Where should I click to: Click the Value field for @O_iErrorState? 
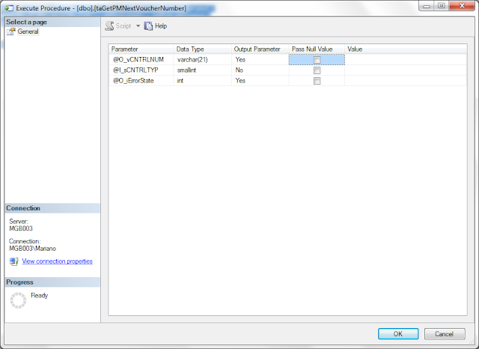pyautogui.click(x=406, y=81)
